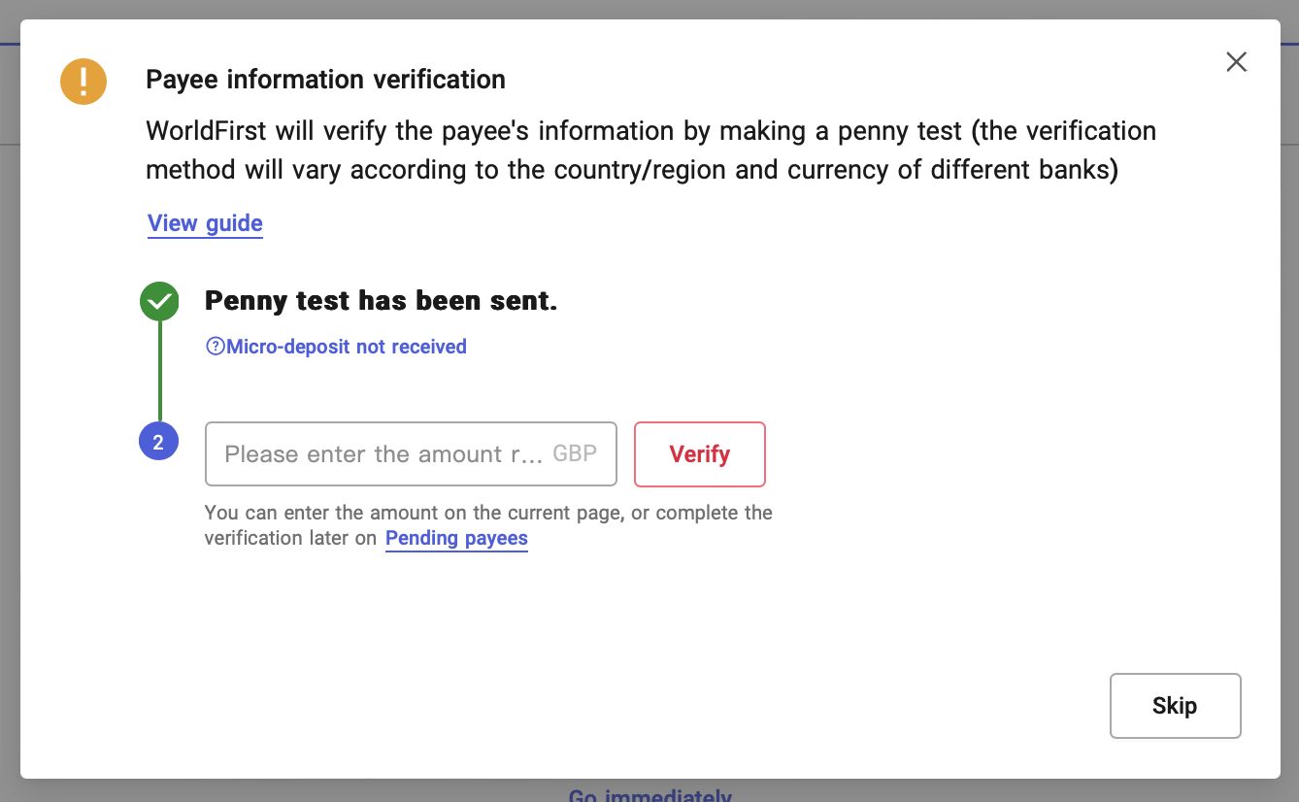Click the Micro-deposit not received link

(x=345, y=346)
